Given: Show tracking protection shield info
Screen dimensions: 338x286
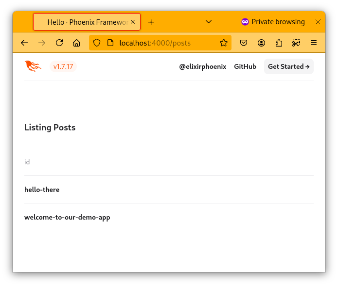Looking at the screenshot, I should (97, 43).
